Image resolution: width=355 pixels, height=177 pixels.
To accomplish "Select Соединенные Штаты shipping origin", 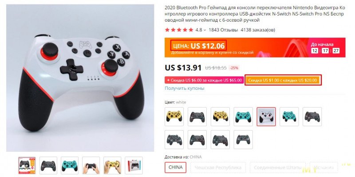I will 278,168.
